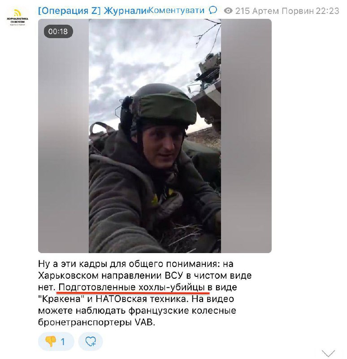Click the quoted word "Кракена" in caption
Screen dimensions: 347x359
[61, 299]
